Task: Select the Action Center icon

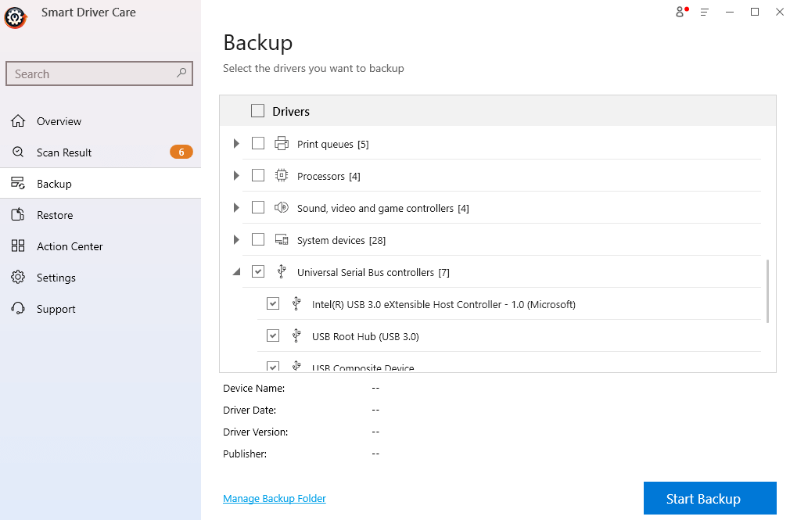Action: pos(19,246)
